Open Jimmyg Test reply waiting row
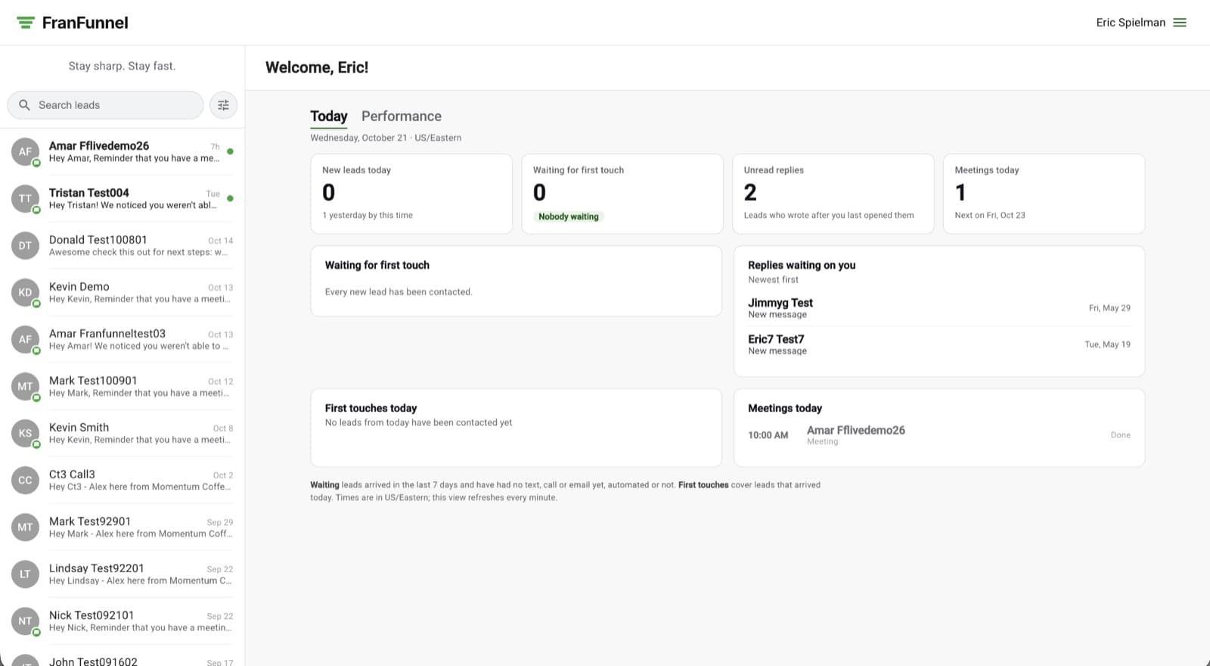Image resolution: width=1210 pixels, height=666 pixels. (939, 308)
